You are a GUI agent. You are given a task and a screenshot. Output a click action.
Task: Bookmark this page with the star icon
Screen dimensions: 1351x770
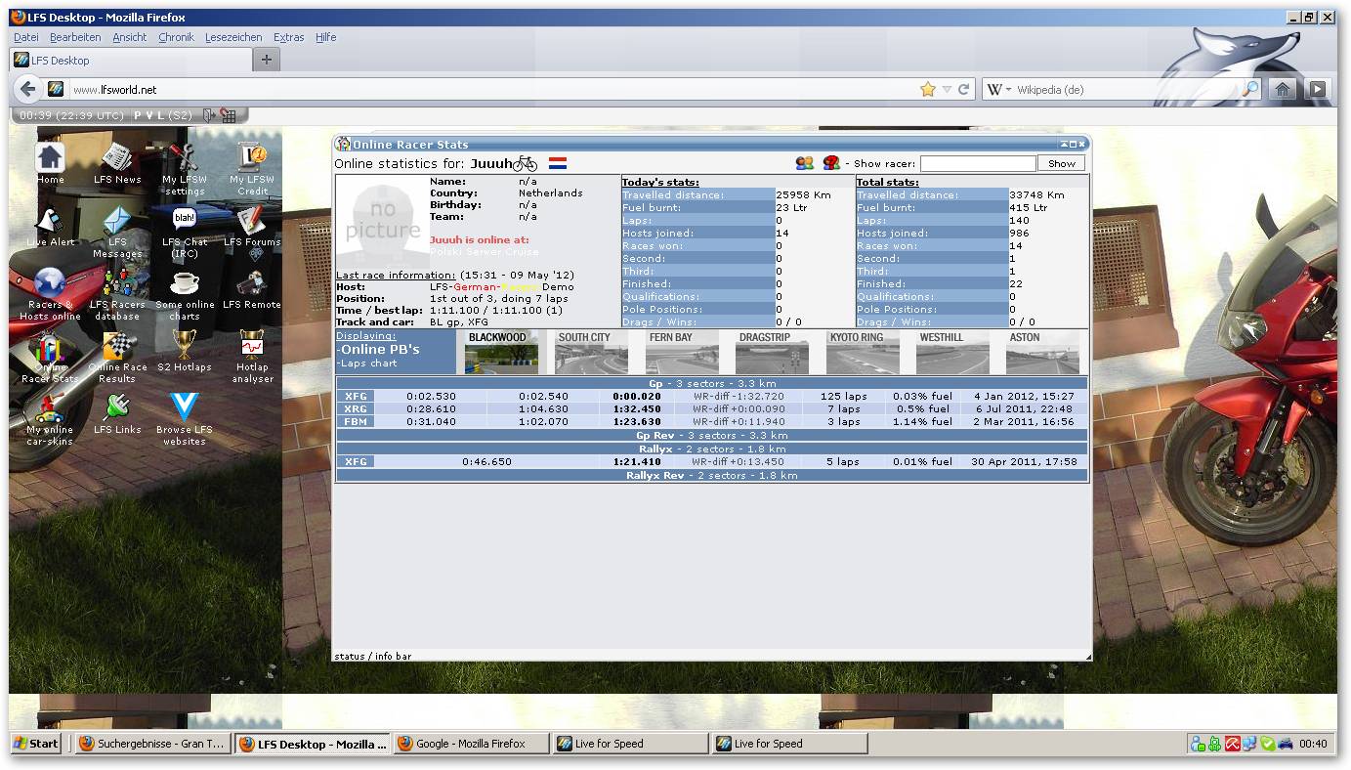click(928, 89)
